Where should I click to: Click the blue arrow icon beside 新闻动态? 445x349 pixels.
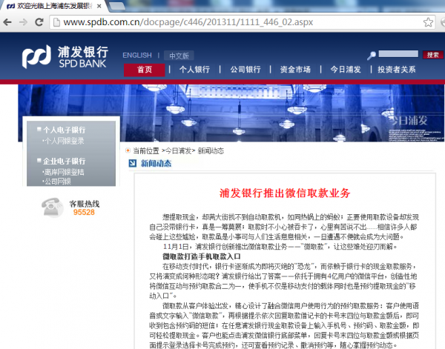tap(133, 163)
